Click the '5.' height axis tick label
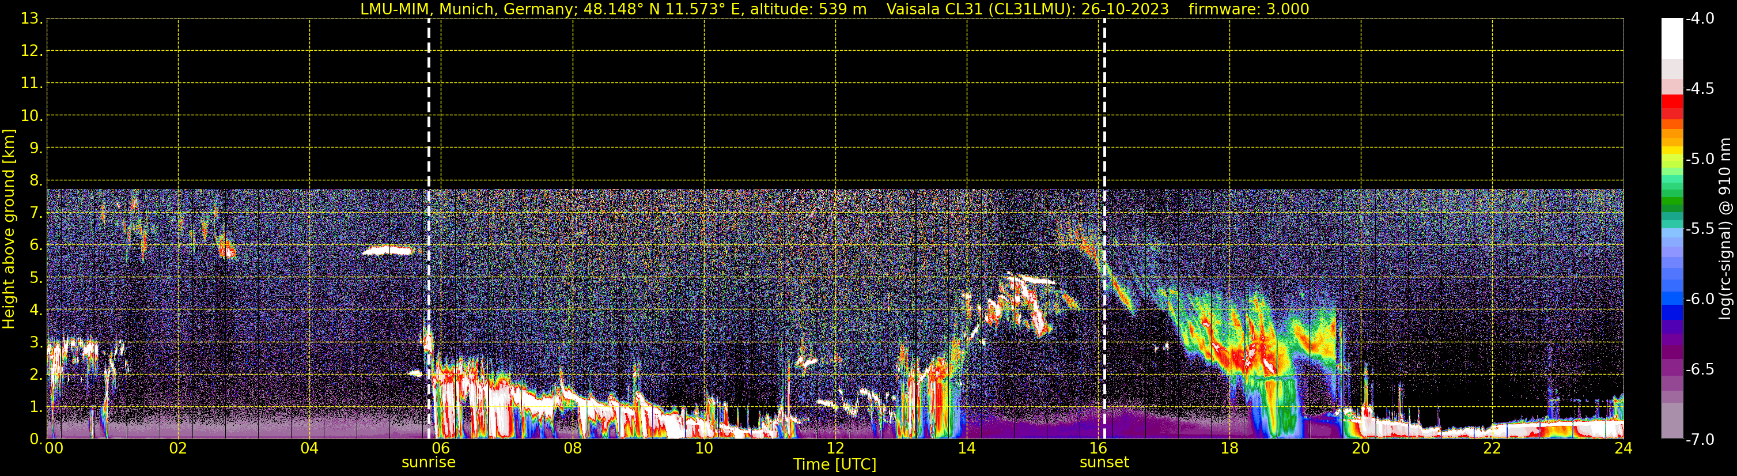Image resolution: width=1737 pixels, height=476 pixels. (36, 278)
